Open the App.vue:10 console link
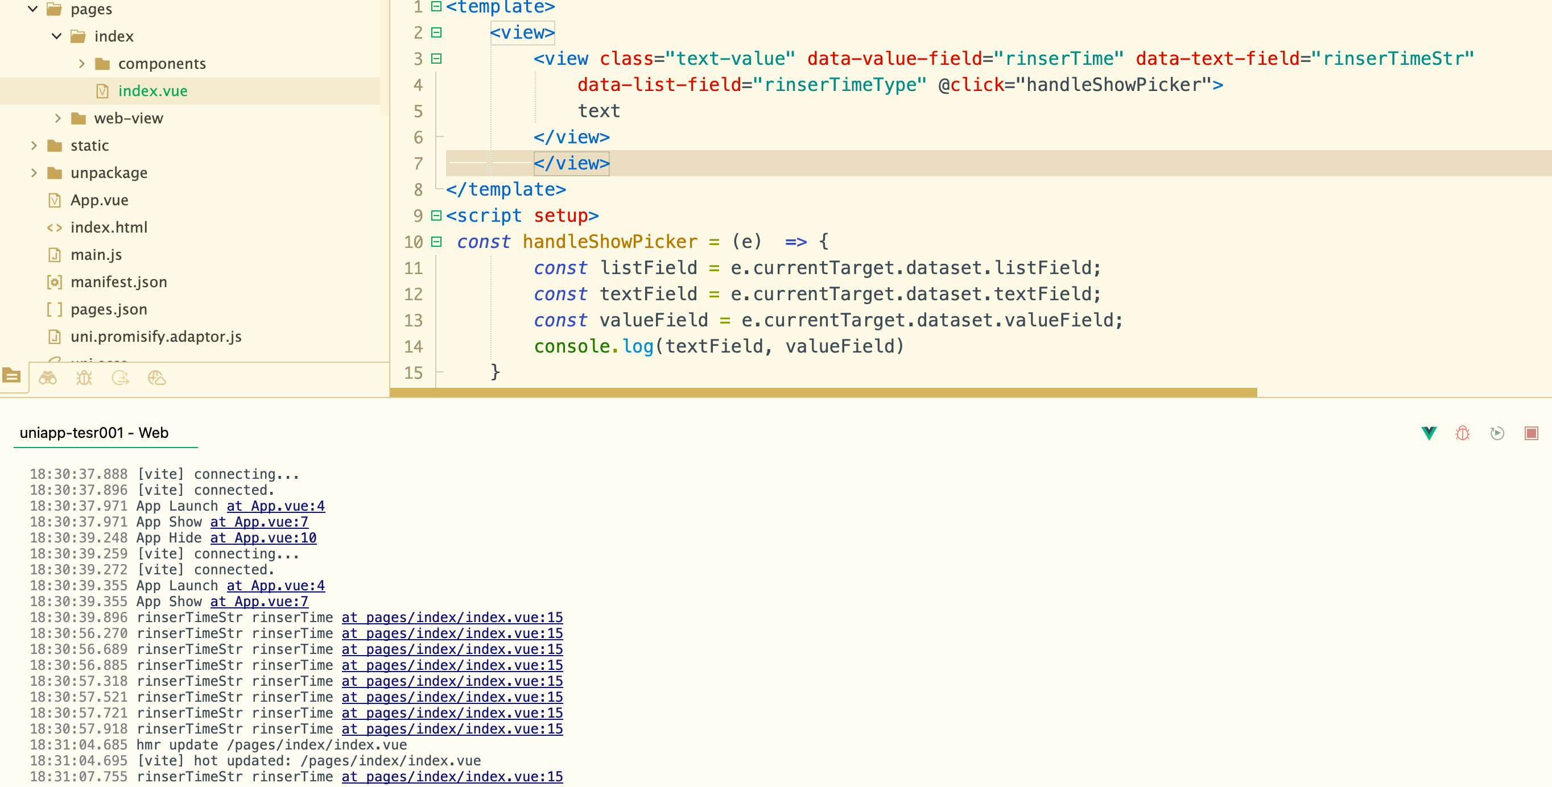This screenshot has width=1552, height=787. tap(263, 538)
